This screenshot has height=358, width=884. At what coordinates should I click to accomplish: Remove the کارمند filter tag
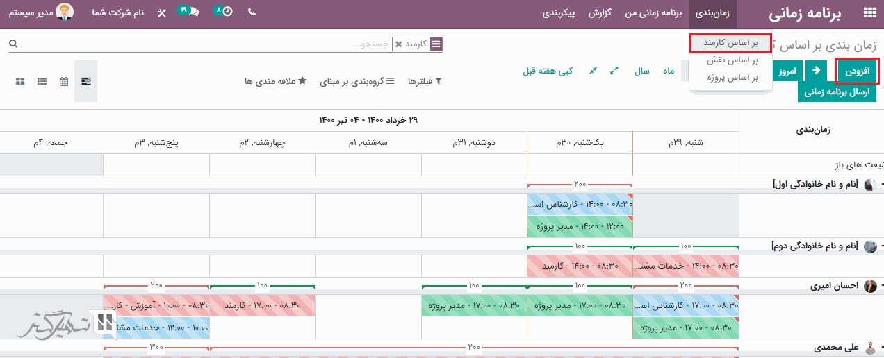tap(398, 44)
